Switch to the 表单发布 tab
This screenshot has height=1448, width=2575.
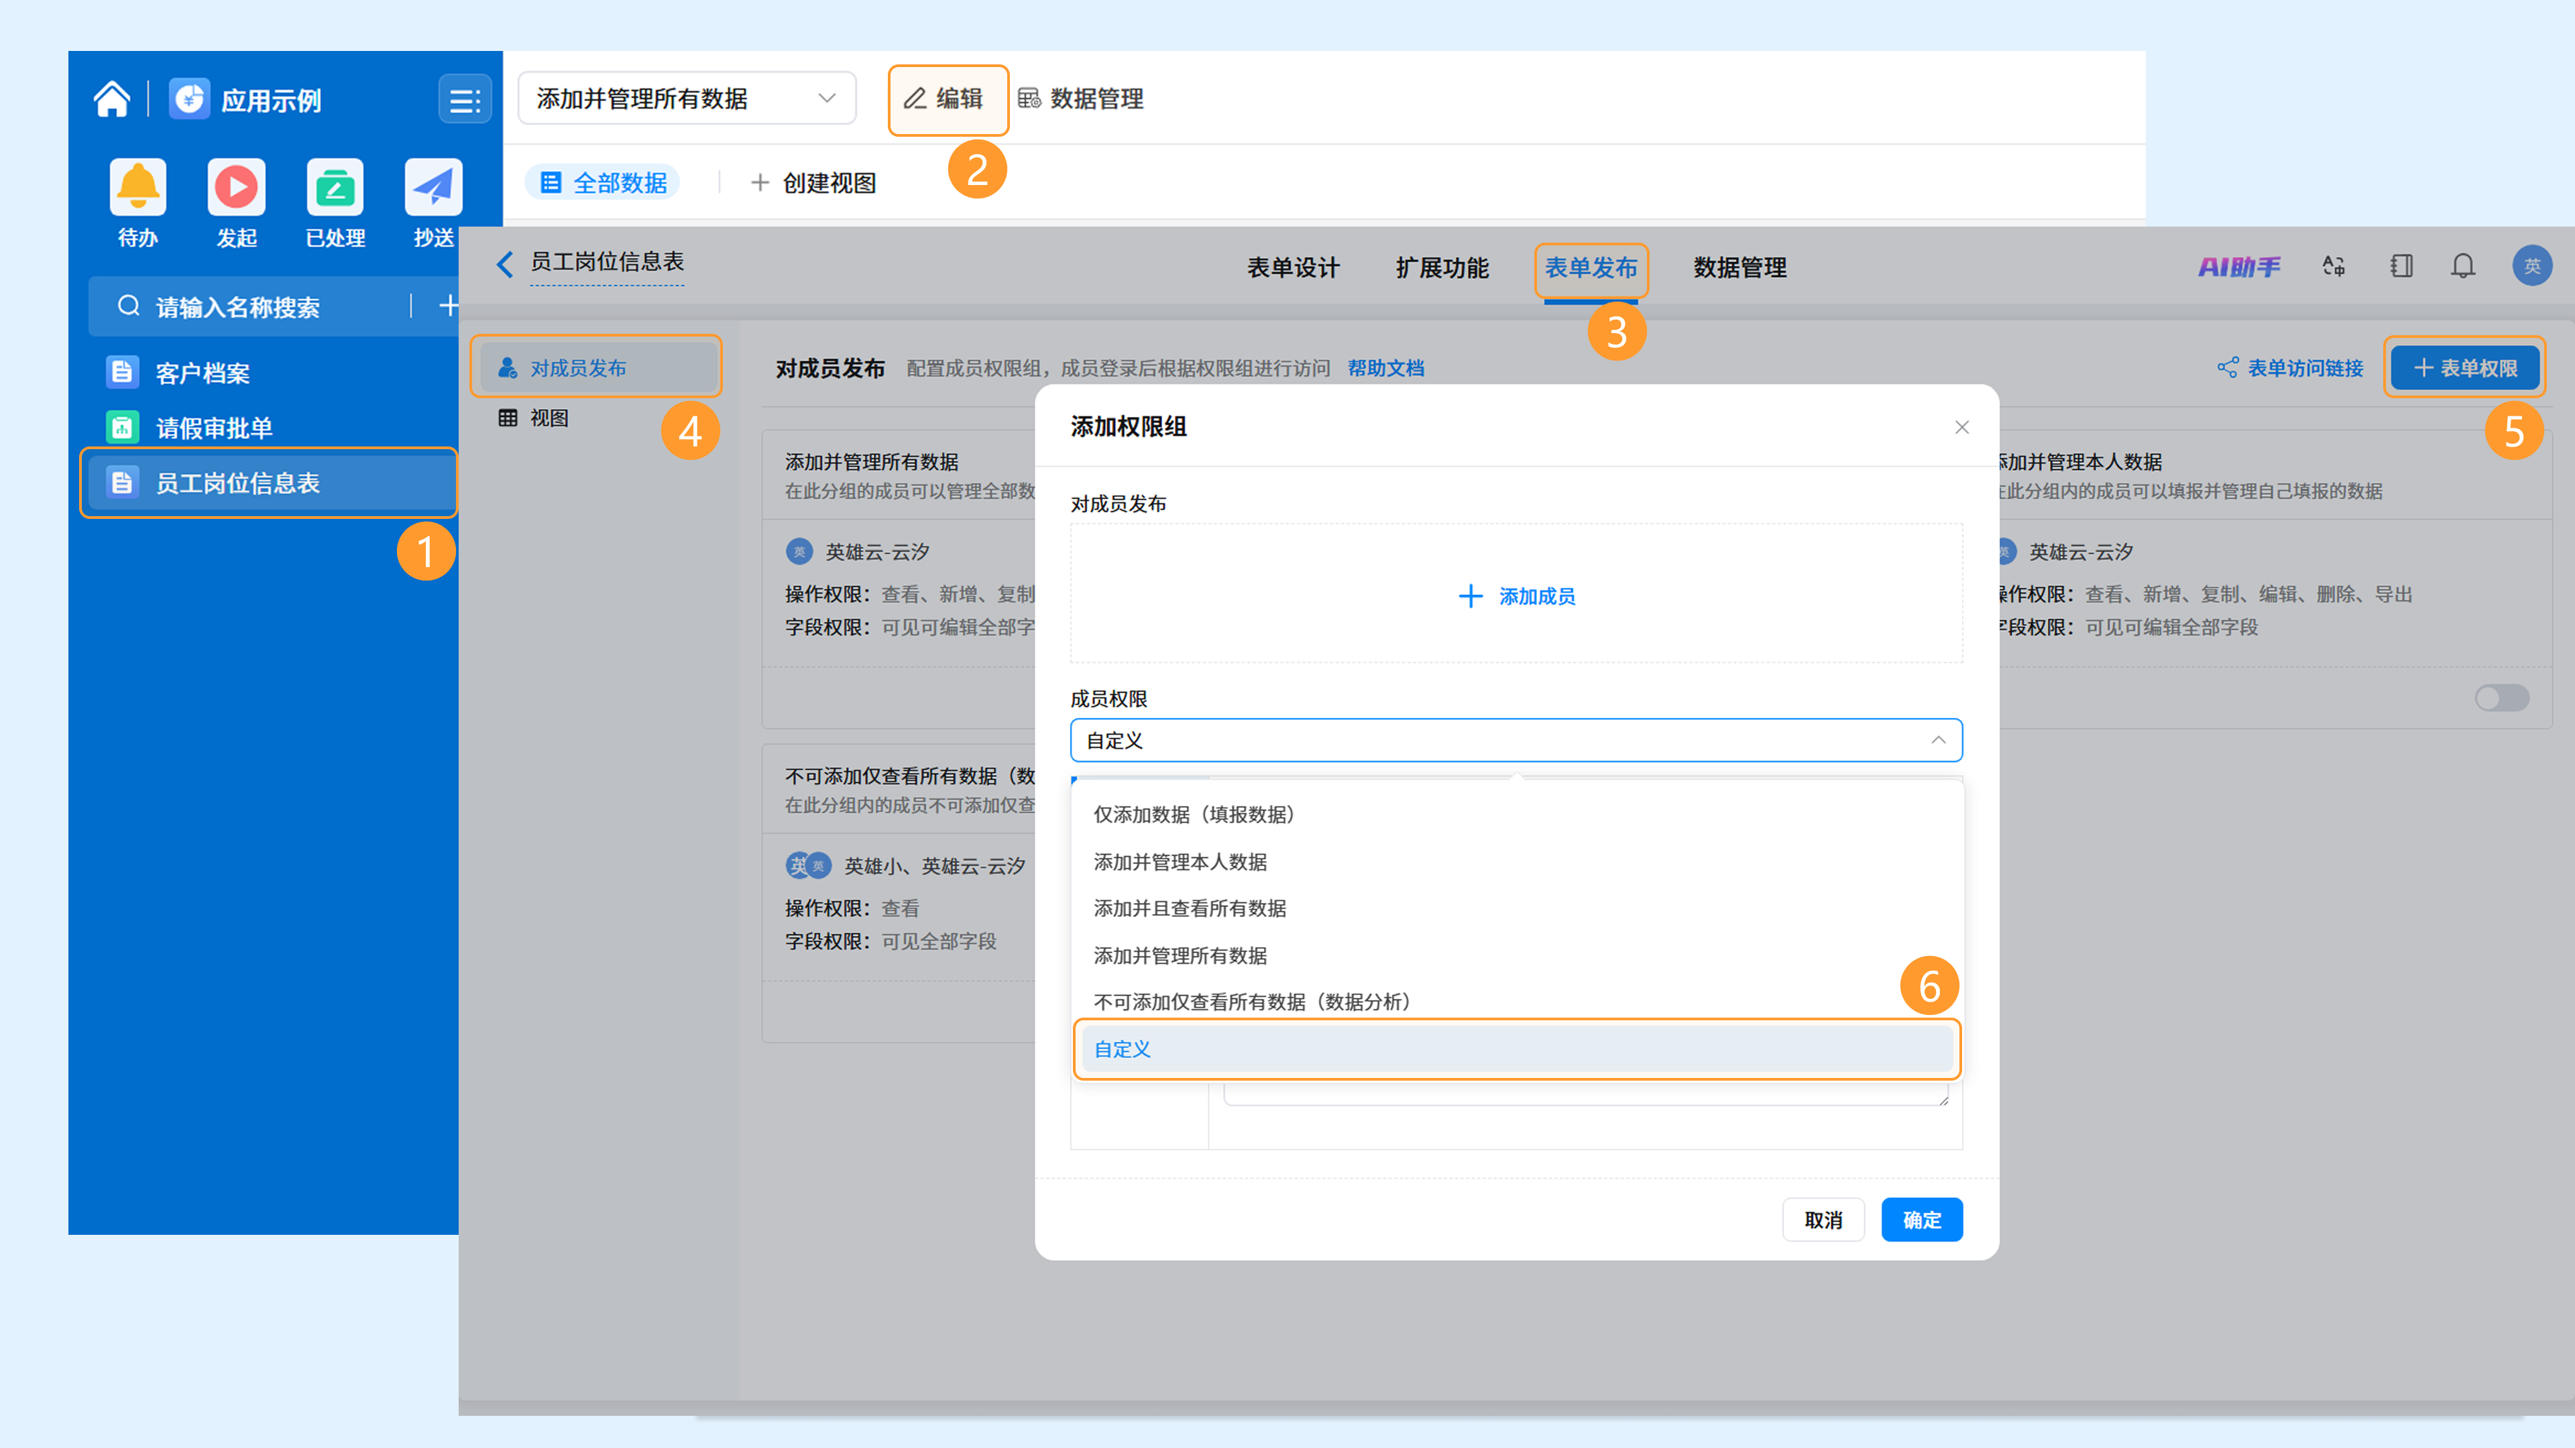click(x=1591, y=268)
